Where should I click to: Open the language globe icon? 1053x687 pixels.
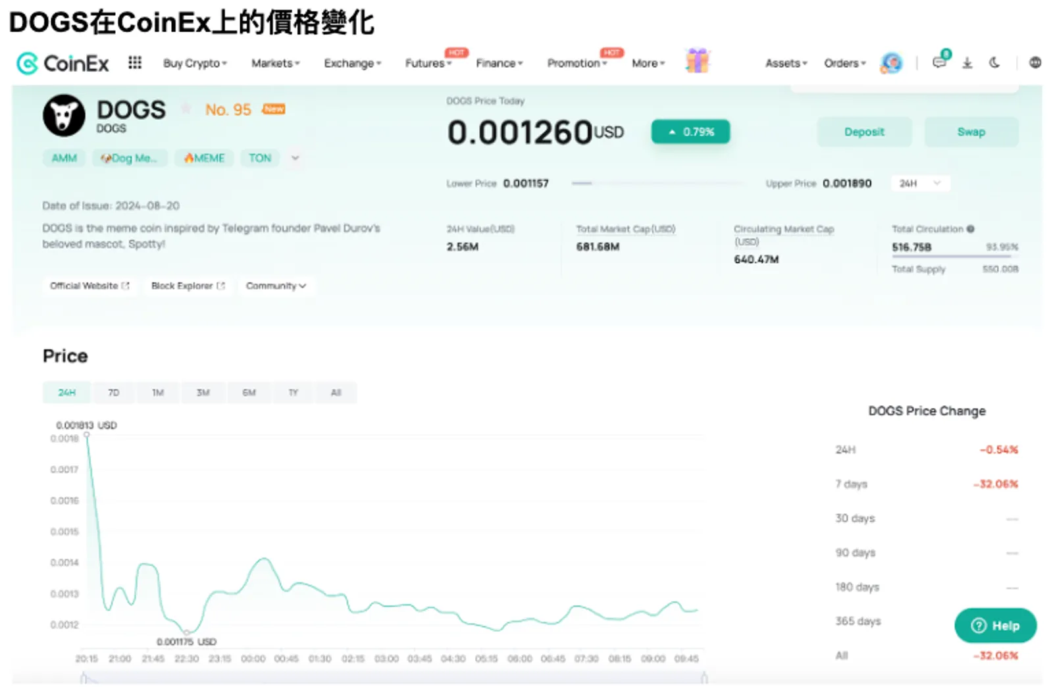[x=1035, y=63]
